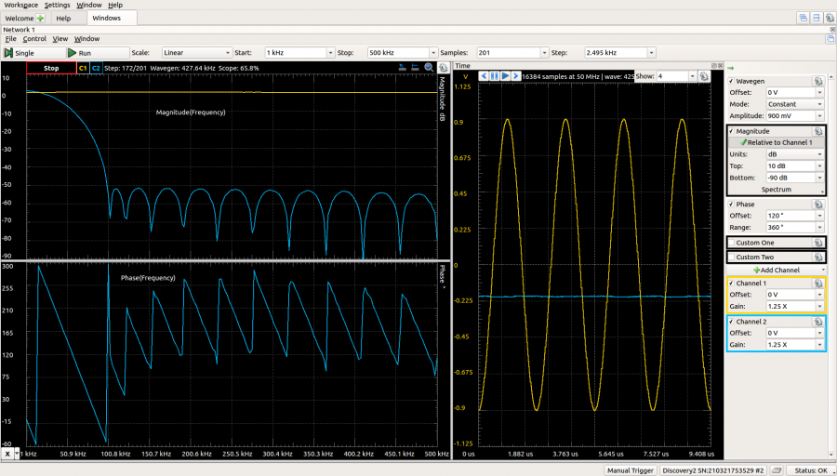Enable the Custom One checkbox
The width and height of the screenshot is (837, 476).
tap(731, 243)
